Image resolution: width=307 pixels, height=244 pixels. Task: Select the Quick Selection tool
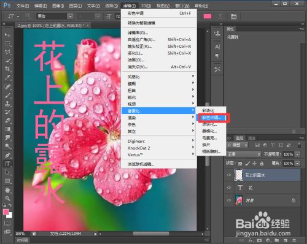(x=7, y=61)
